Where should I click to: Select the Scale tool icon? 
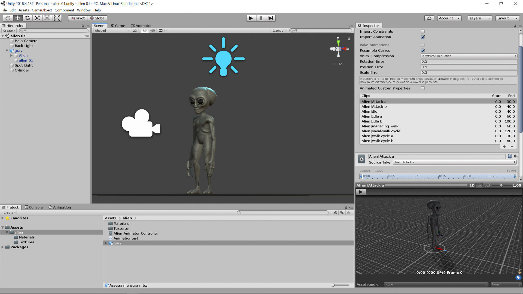click(x=37, y=18)
